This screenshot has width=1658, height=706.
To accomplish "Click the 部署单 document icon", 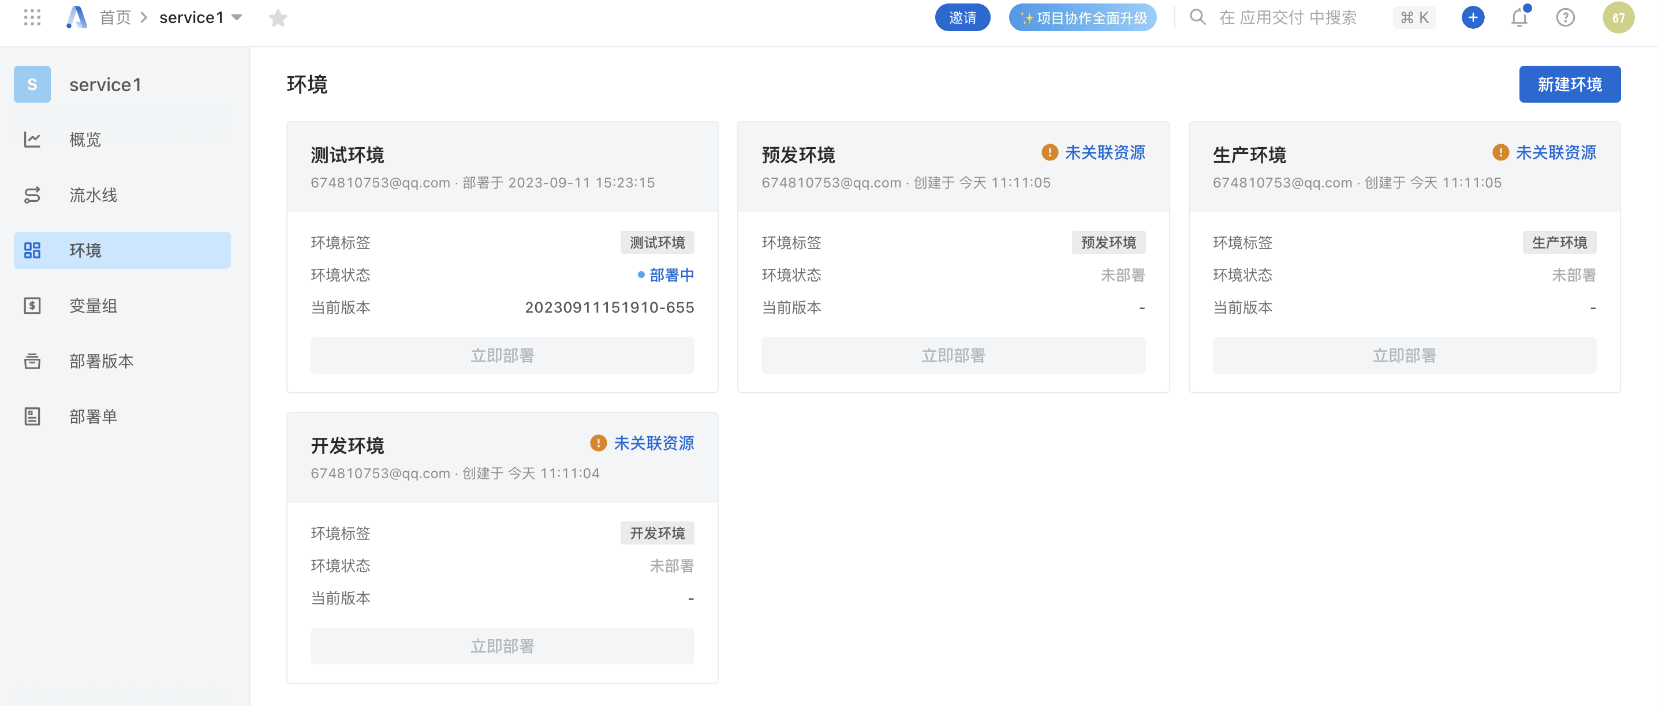I will (32, 416).
